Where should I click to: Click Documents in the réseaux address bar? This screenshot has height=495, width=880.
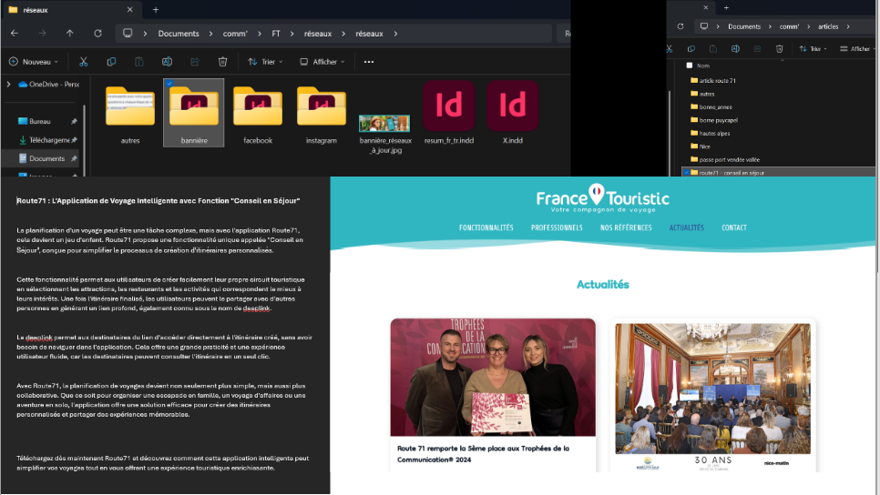[179, 34]
